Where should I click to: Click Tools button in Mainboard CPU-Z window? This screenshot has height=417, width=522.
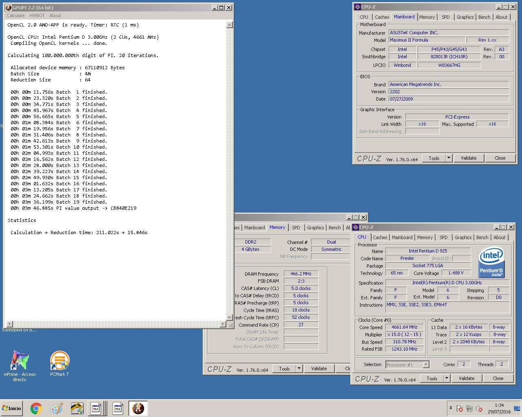click(434, 158)
